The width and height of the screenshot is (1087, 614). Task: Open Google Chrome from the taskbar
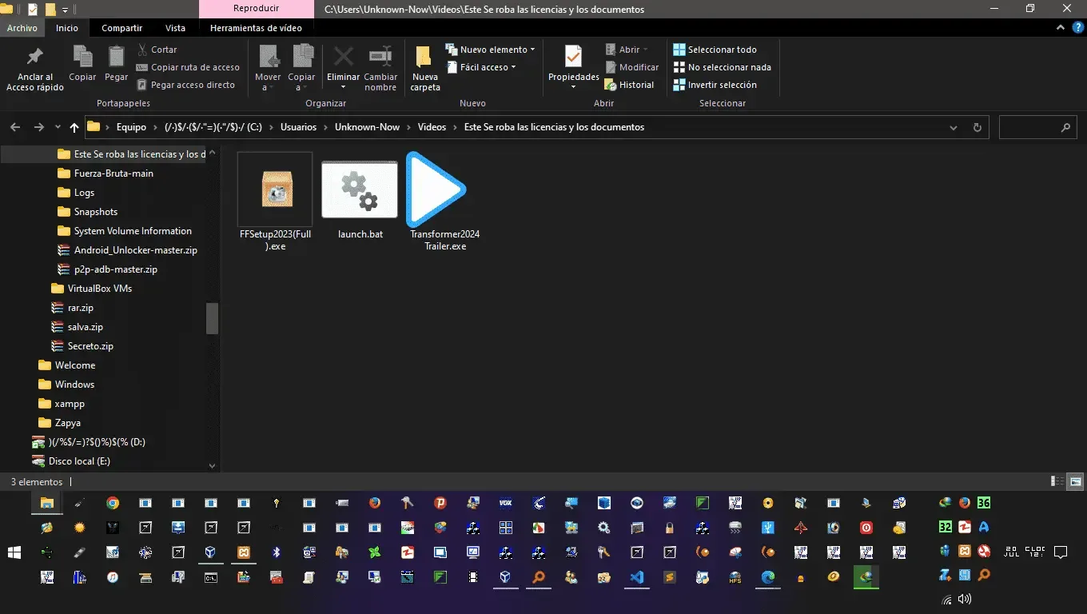point(113,503)
